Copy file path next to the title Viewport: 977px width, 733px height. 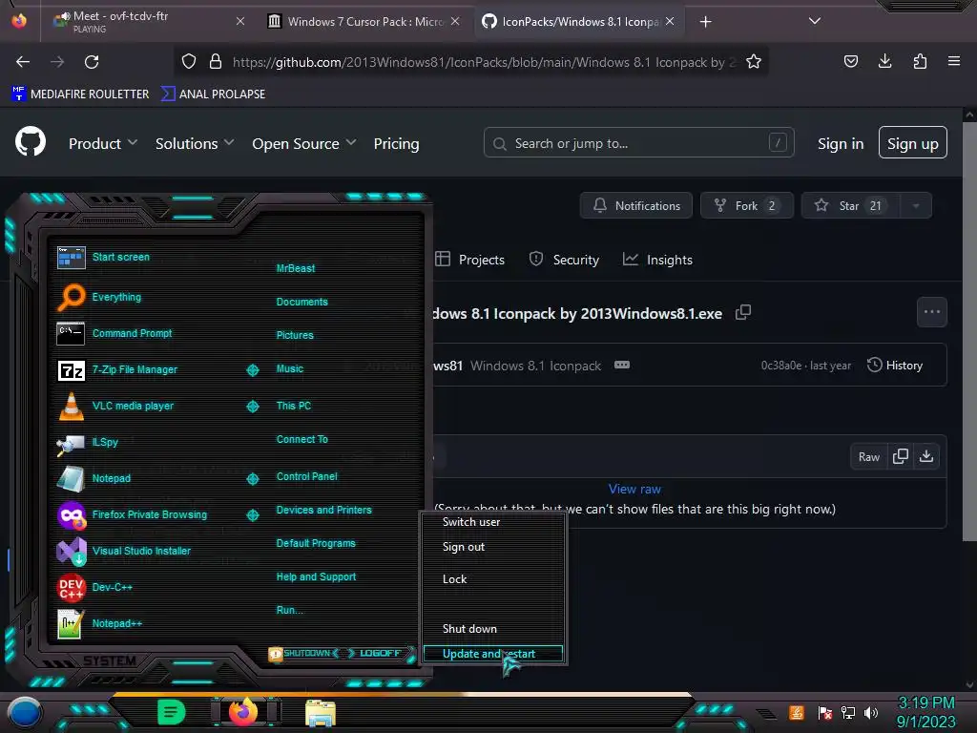742,312
